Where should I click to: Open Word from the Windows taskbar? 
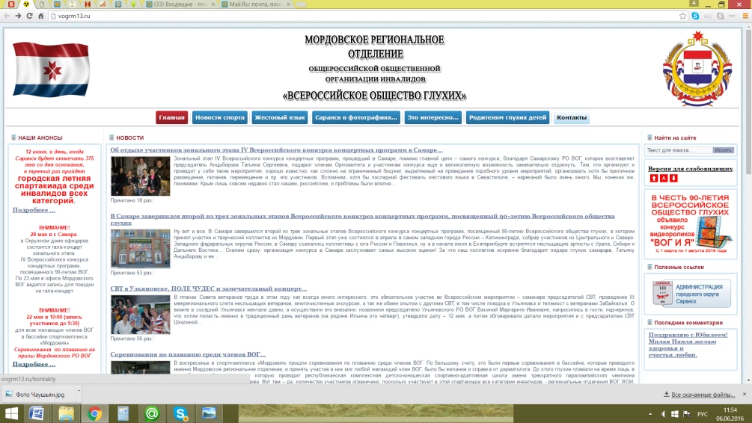37,413
